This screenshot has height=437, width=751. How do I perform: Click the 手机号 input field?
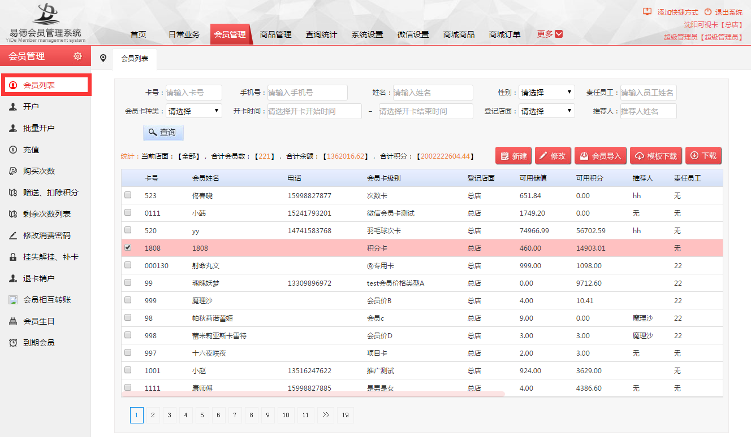308,93
